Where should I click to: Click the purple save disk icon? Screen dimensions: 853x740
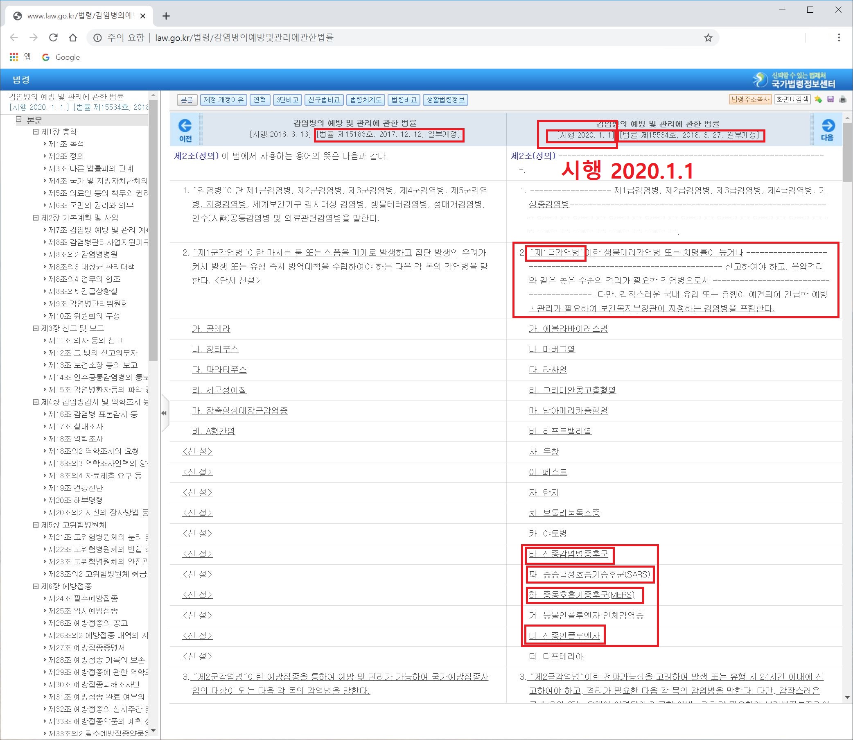(x=831, y=100)
